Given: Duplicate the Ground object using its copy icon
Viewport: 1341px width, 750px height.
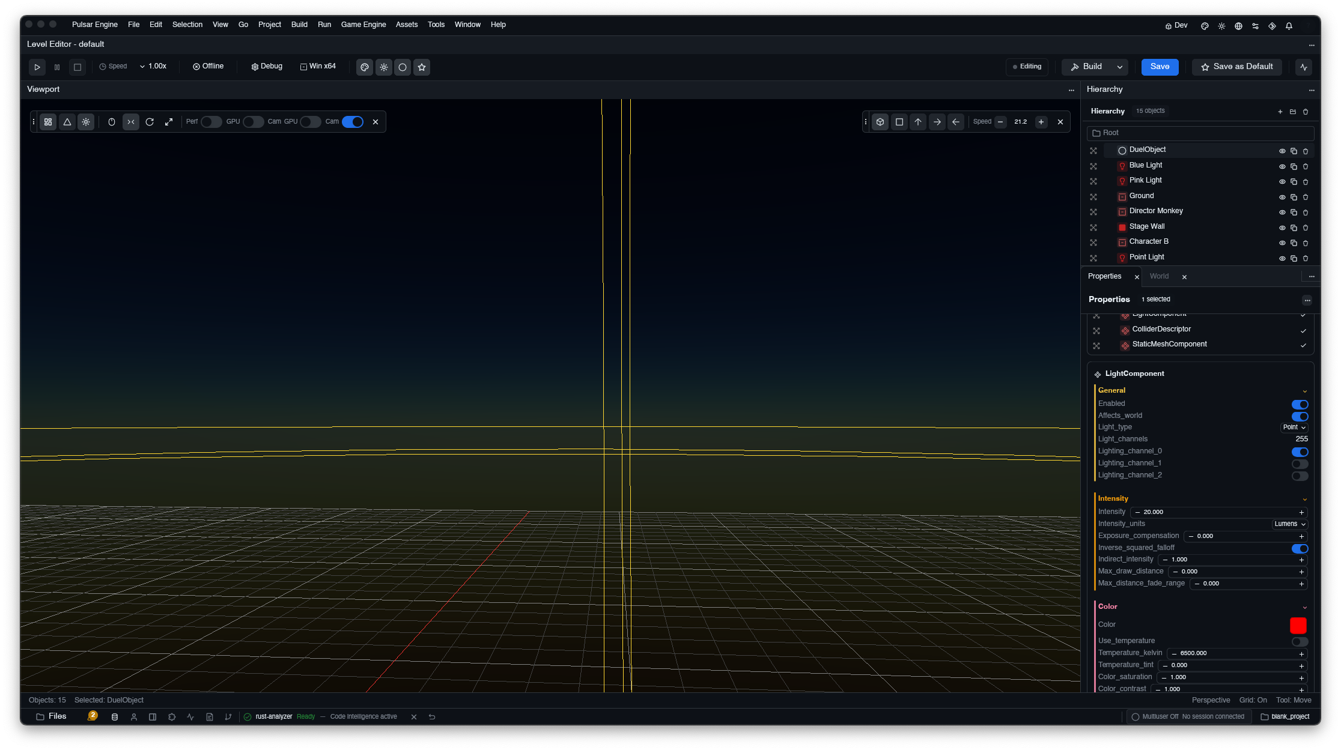Looking at the screenshot, I should (x=1294, y=197).
